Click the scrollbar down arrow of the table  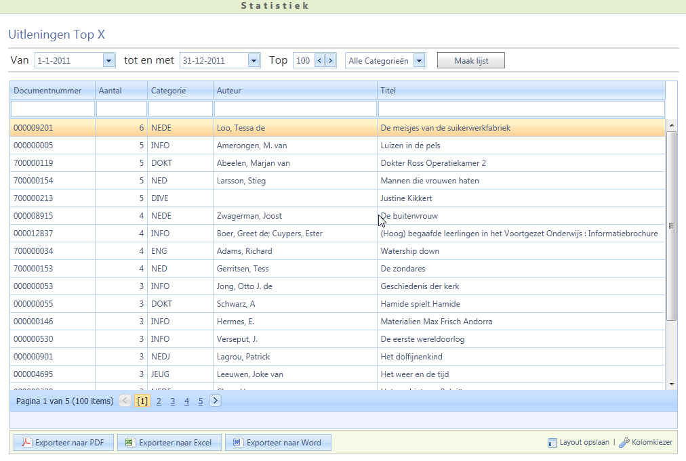pyautogui.click(x=672, y=384)
